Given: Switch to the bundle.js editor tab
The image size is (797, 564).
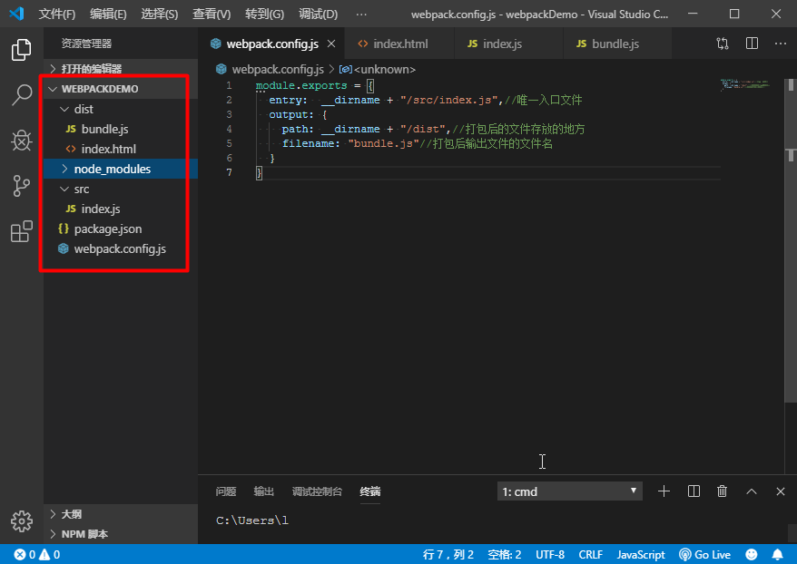Looking at the screenshot, I should [x=617, y=44].
